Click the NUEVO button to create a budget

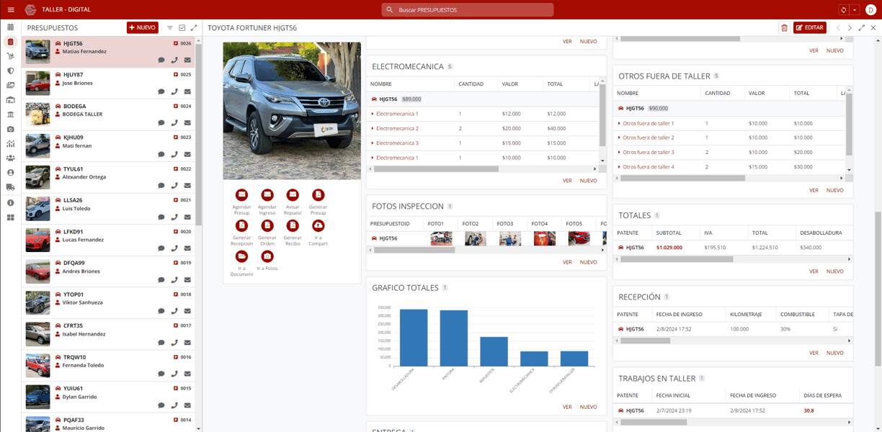click(143, 27)
